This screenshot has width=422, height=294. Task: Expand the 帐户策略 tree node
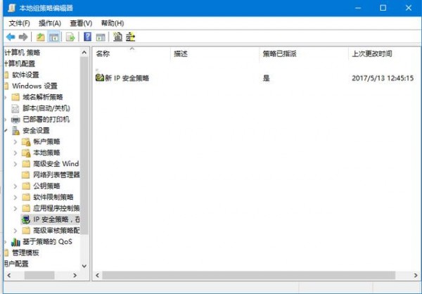pyautogui.click(x=16, y=142)
